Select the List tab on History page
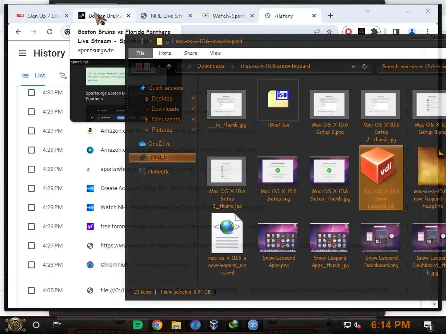Screen dimensions: 446x334 [x=33, y=76]
